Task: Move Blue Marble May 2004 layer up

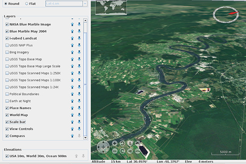Action: [x=72, y=31]
